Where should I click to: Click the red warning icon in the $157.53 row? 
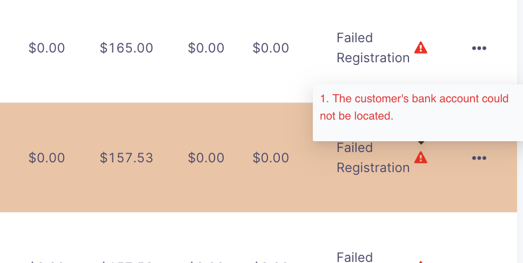click(x=420, y=157)
